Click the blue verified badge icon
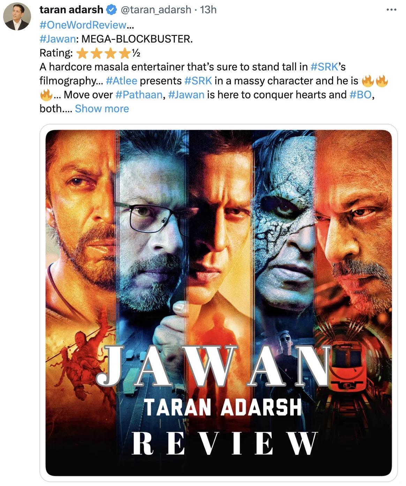This screenshot has height=486, width=406. click(x=111, y=10)
